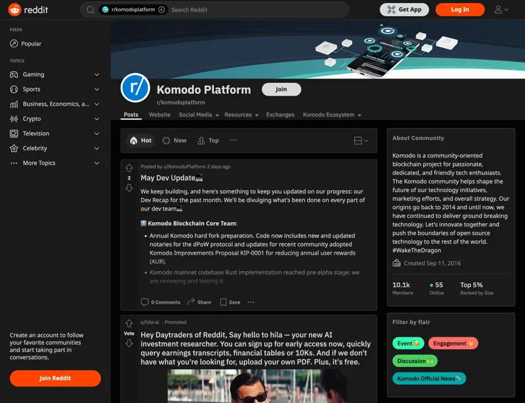Click the Sports topic icon

click(x=13, y=89)
